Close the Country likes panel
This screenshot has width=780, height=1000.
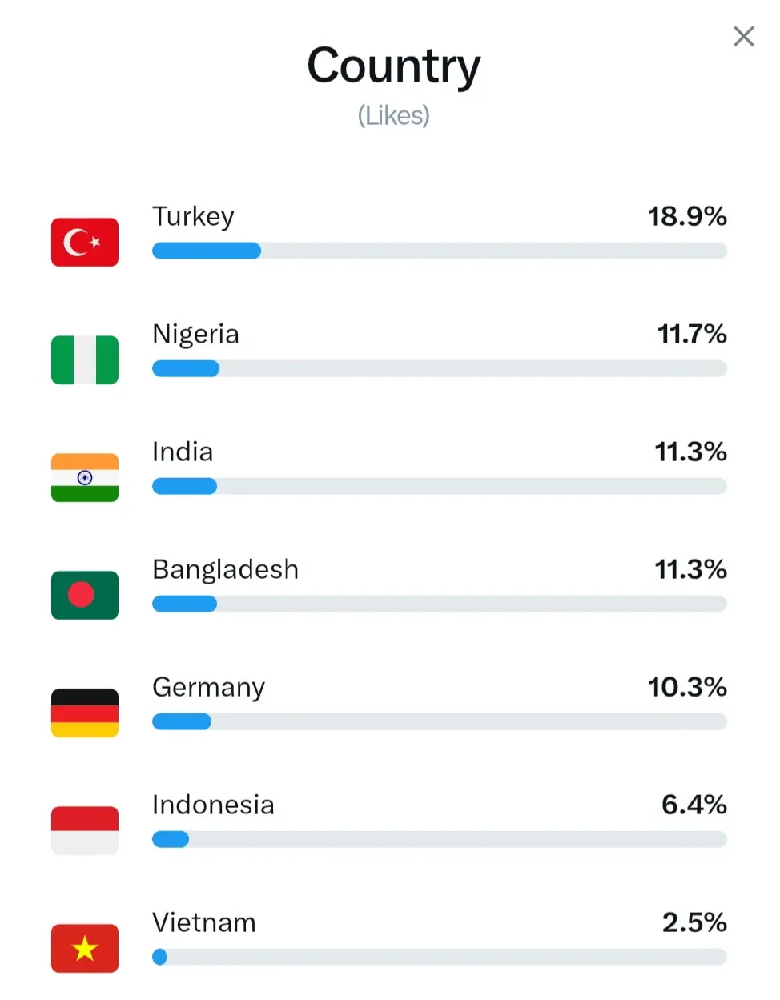(x=743, y=36)
